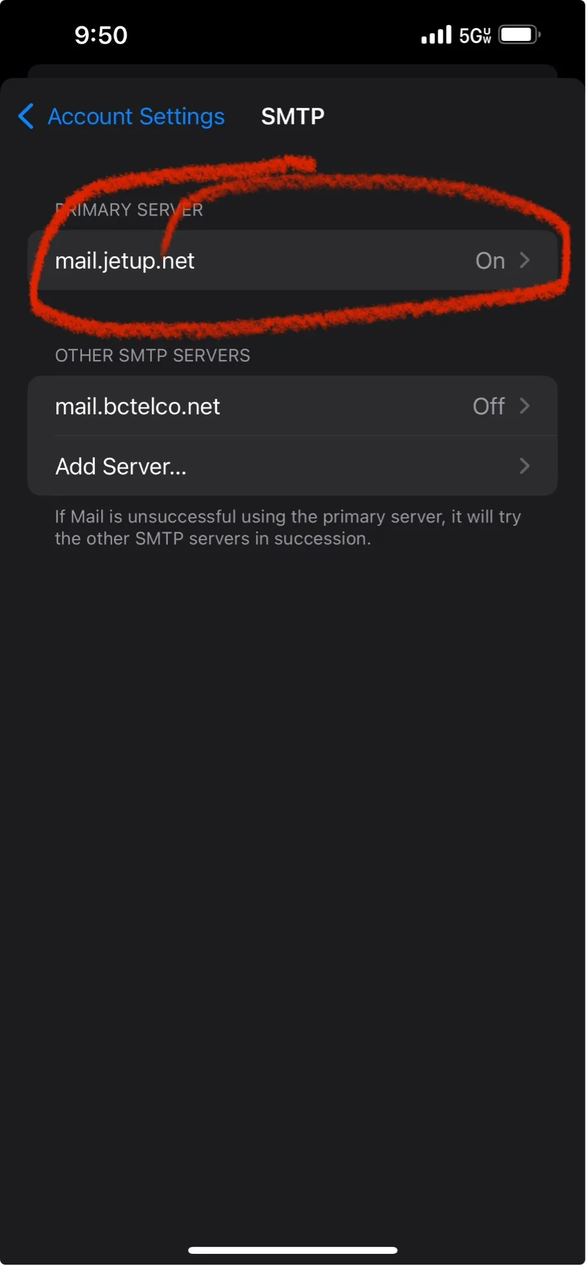Tap the 9:50 clock in status bar
The width and height of the screenshot is (588, 1266).
point(101,35)
